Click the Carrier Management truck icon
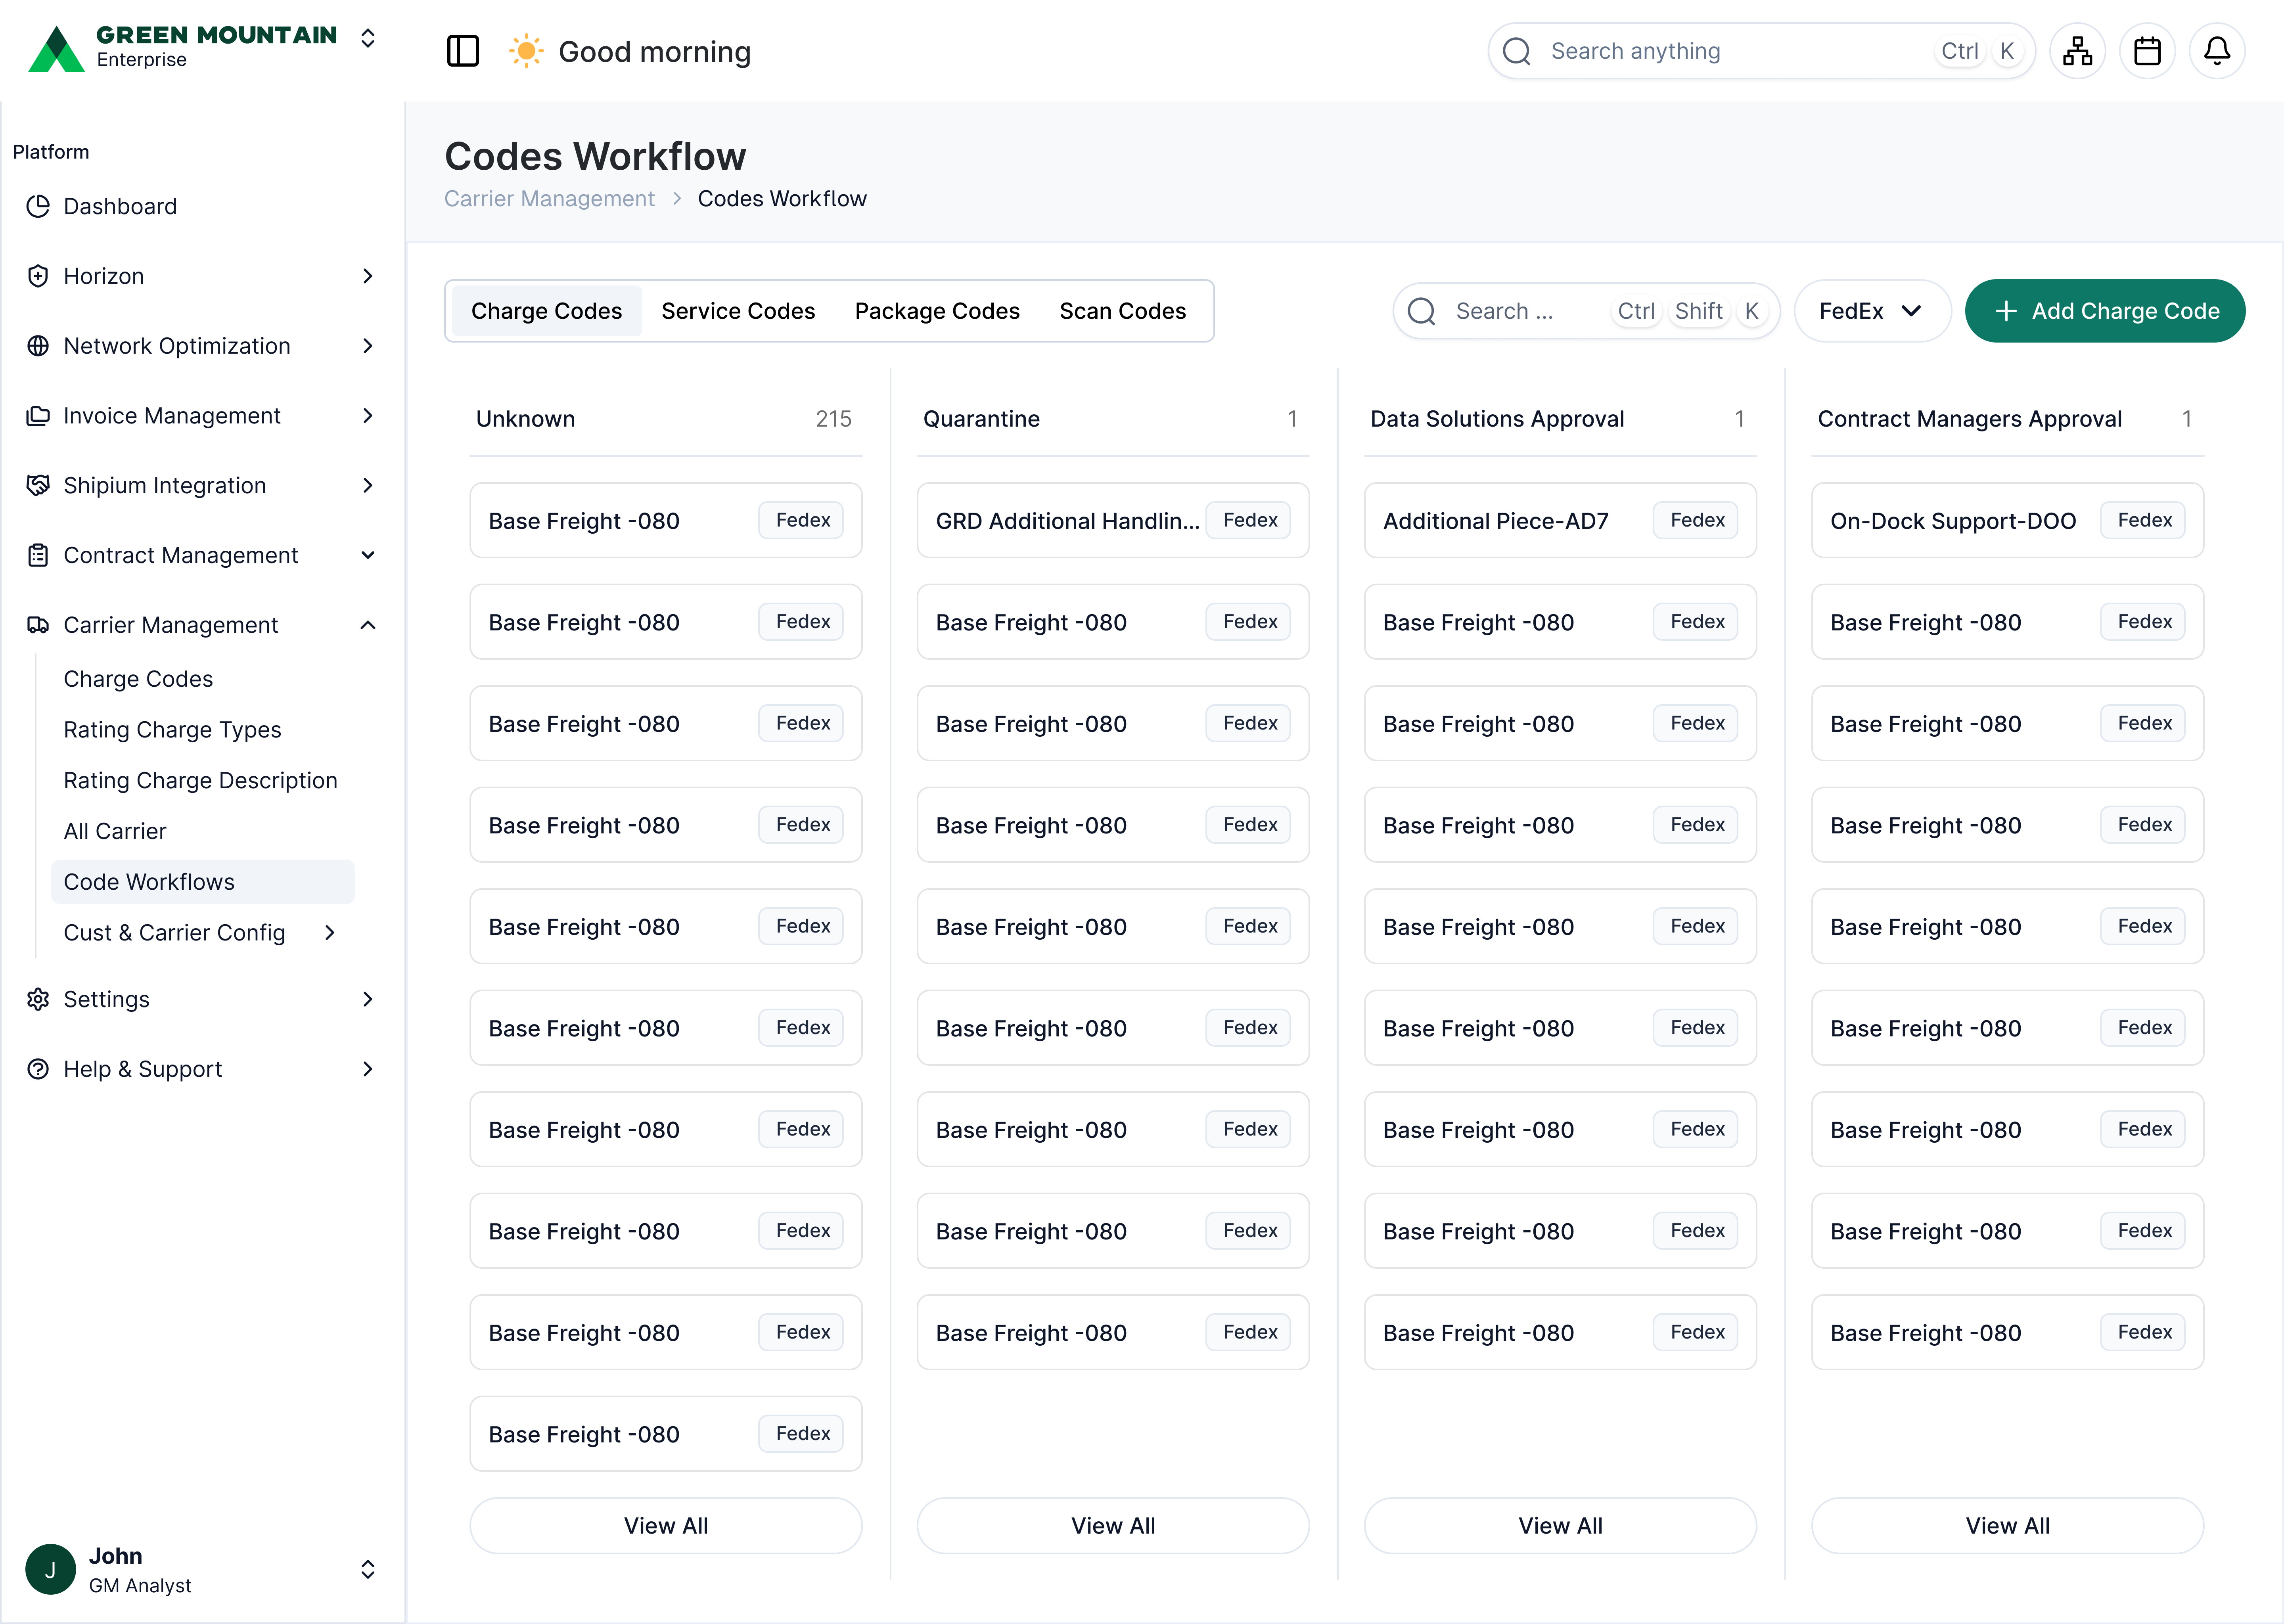 [38, 625]
